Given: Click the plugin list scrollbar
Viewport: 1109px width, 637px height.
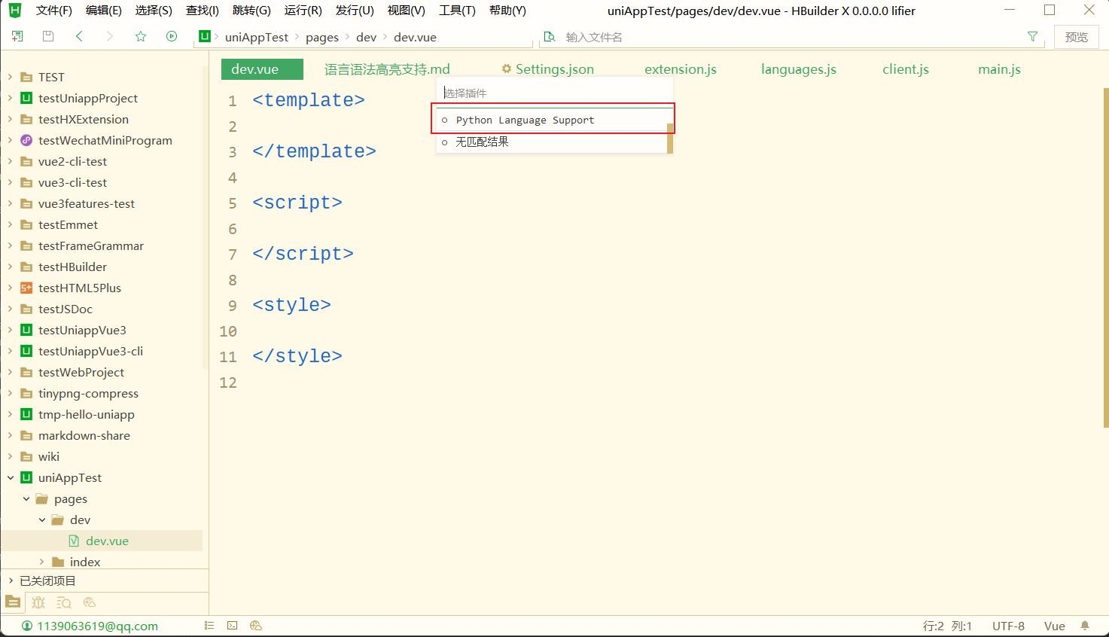Looking at the screenshot, I should [670, 139].
